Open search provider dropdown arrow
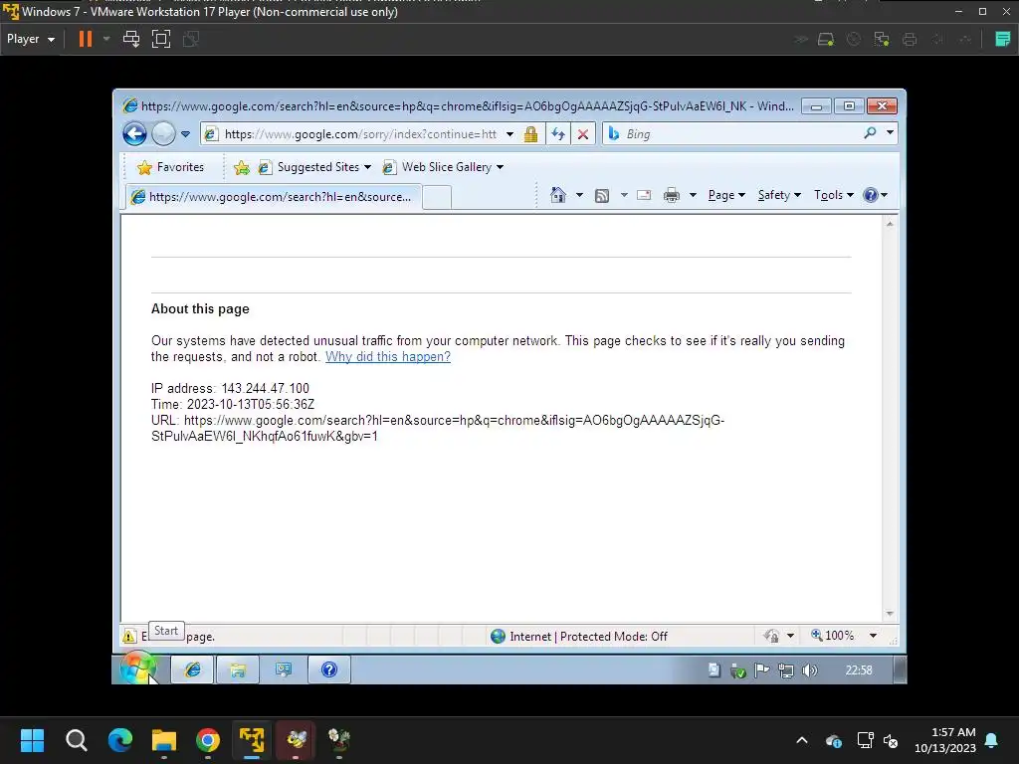Screen dimensions: 1019x764 891,133
